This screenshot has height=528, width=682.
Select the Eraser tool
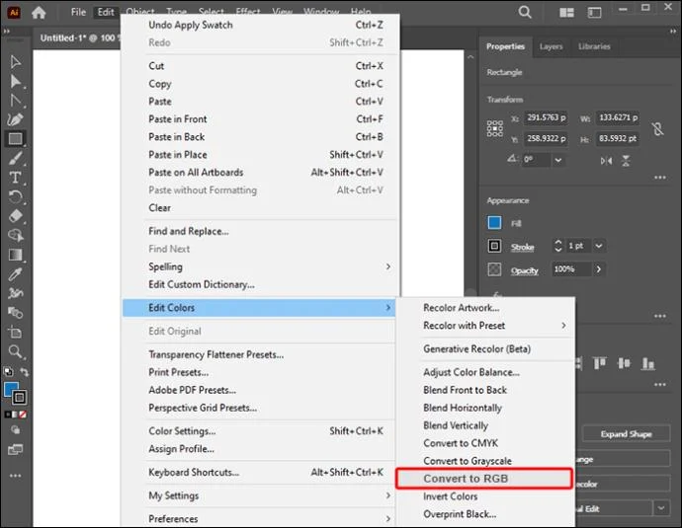(x=15, y=216)
